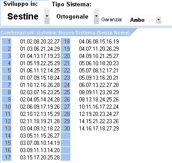Select row number 17 header
This screenshot has height=163, width=172.
[7, 157]
